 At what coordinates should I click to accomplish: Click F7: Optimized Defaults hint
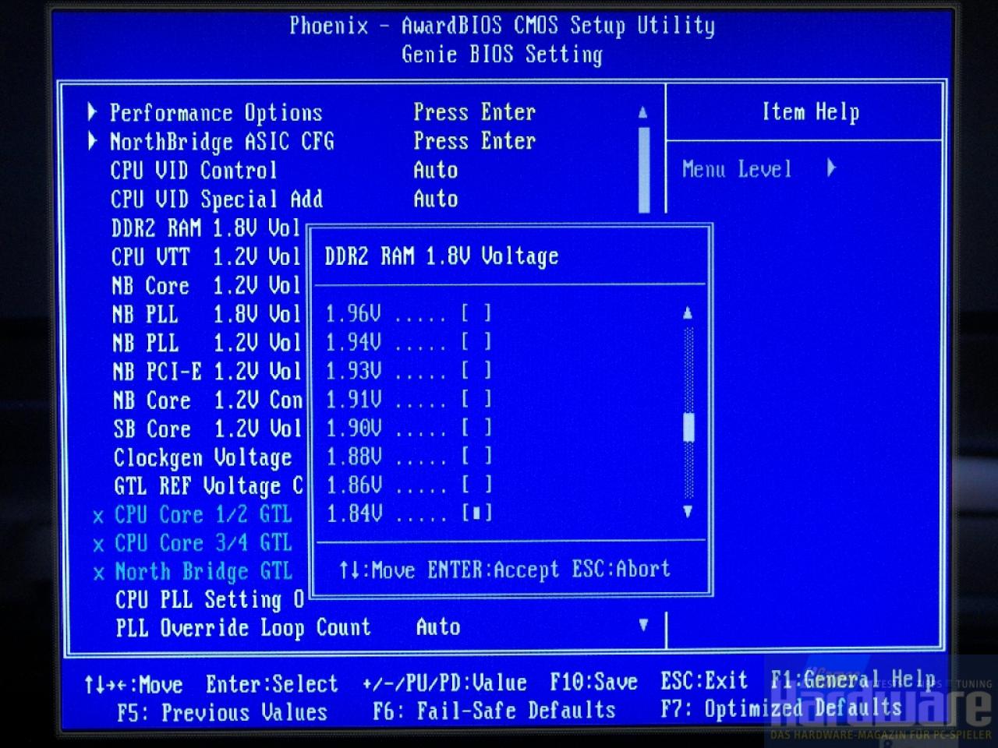point(781,709)
